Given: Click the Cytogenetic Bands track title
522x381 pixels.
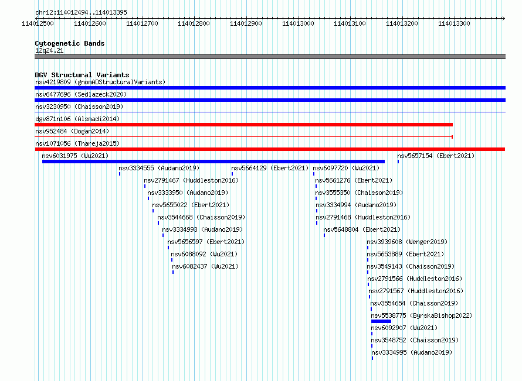Looking at the screenshot, I should [x=70, y=43].
